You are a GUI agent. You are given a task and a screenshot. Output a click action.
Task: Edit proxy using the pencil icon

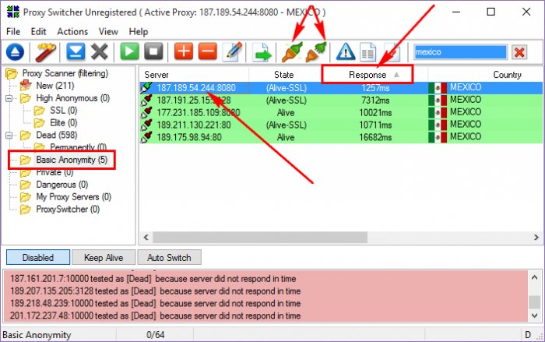click(233, 52)
